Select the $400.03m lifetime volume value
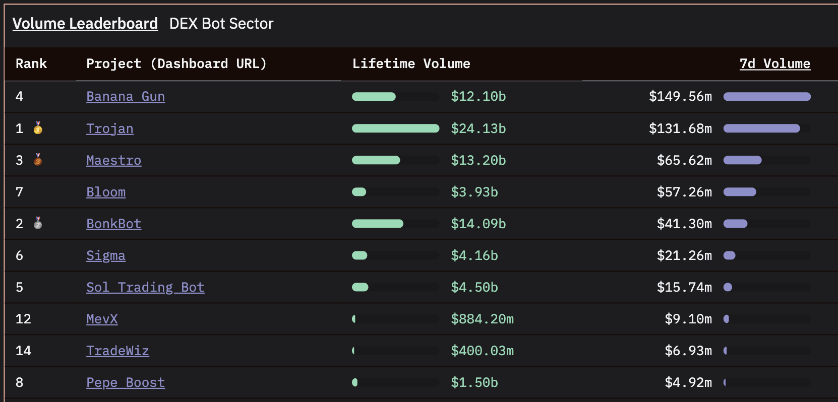The height and width of the screenshot is (402, 838). pos(483,351)
